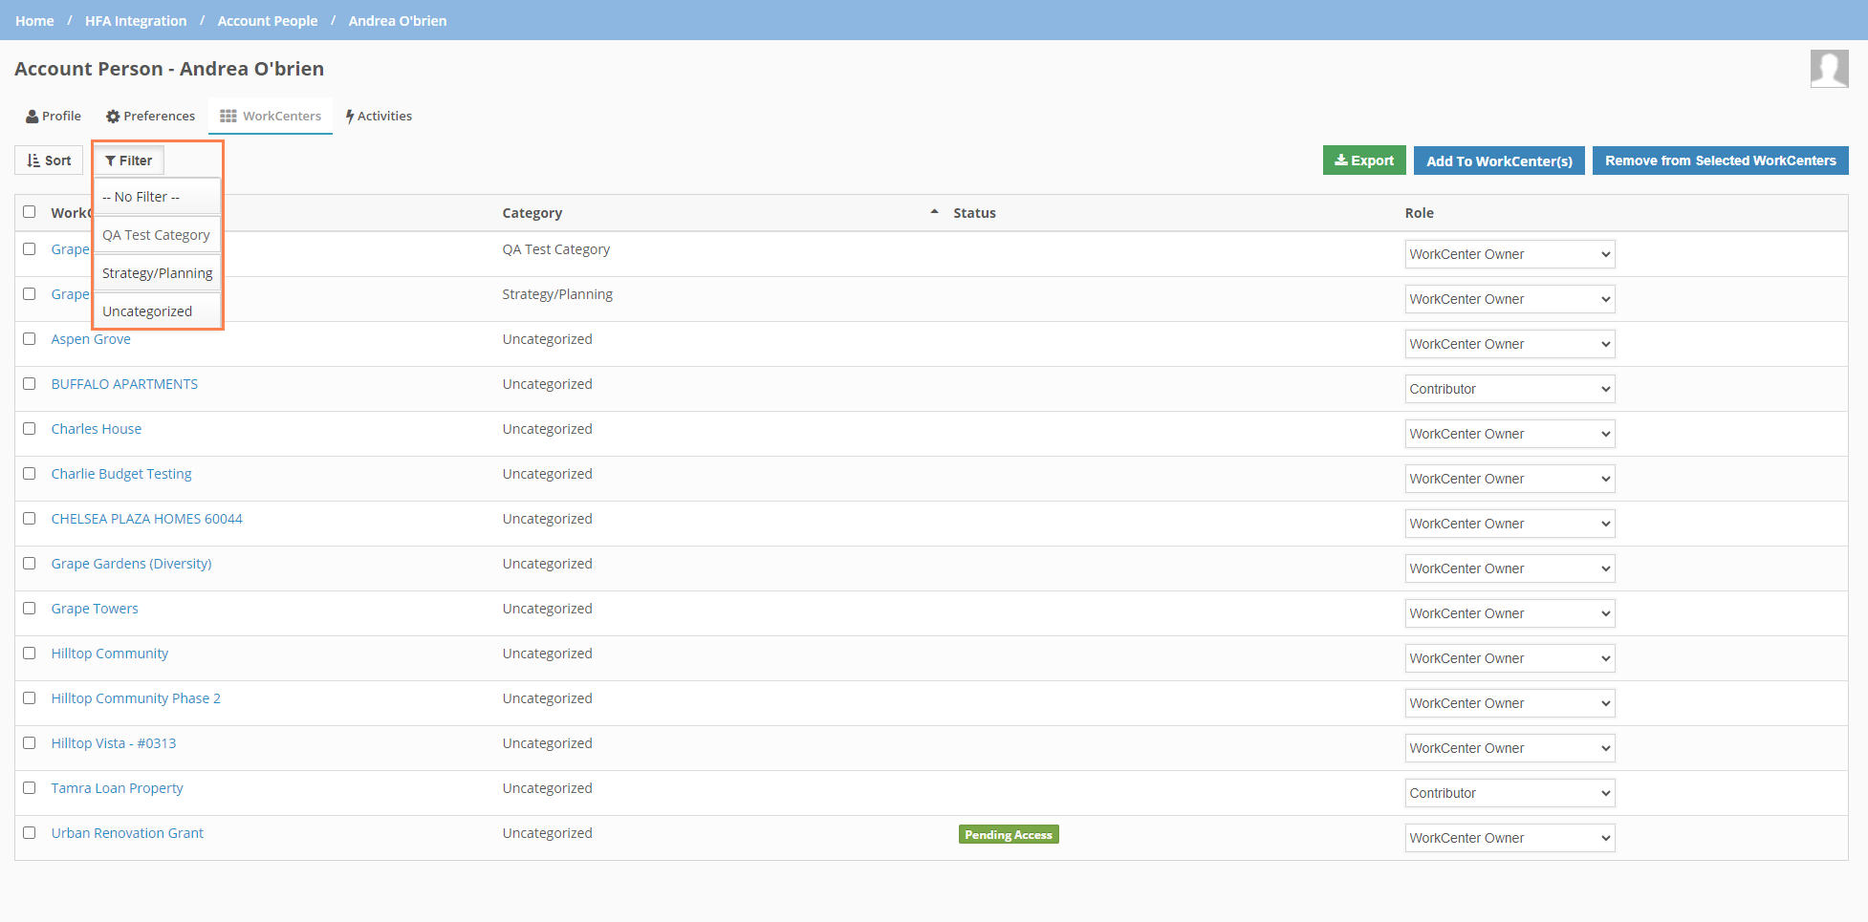
Task: Go to HFA Integration breadcrumb
Action: (x=136, y=21)
